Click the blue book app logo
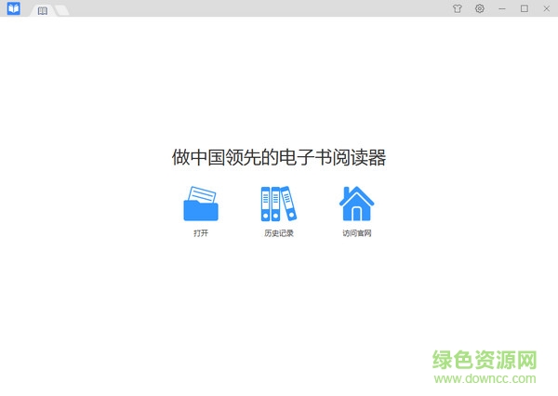The width and height of the screenshot is (558, 396). coord(12,9)
